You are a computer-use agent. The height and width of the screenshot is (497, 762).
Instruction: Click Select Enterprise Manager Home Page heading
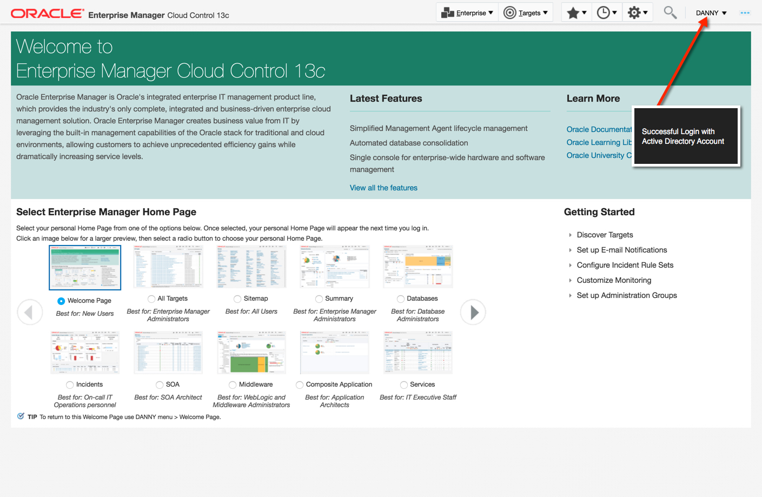(106, 212)
